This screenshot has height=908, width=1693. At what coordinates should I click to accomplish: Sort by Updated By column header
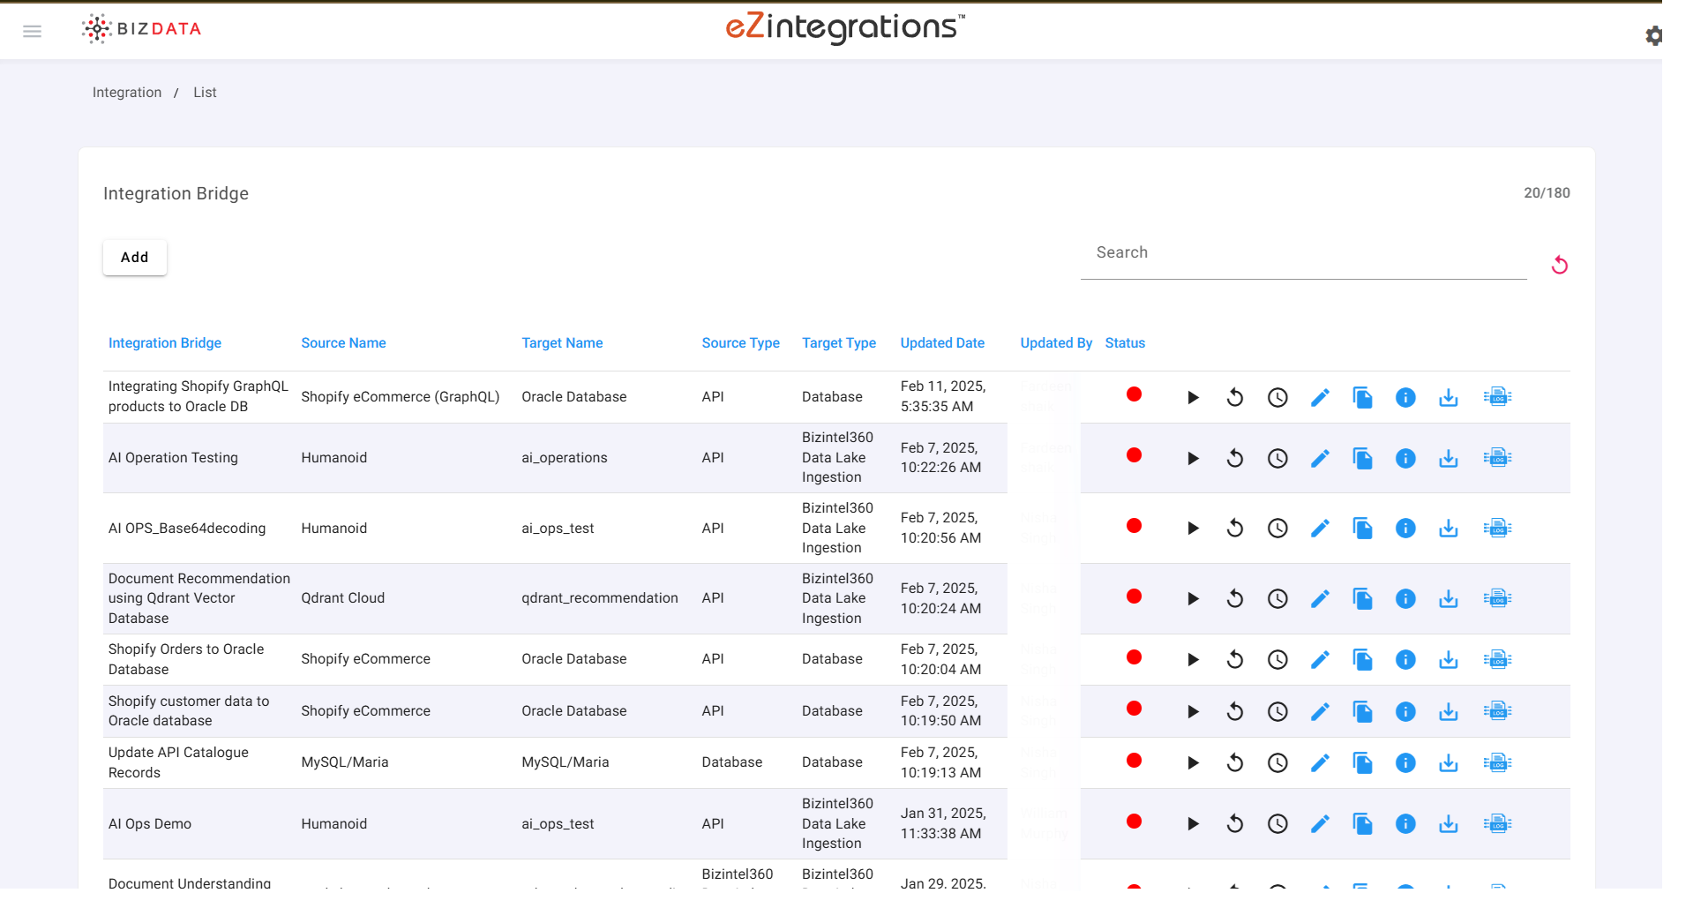point(1056,343)
